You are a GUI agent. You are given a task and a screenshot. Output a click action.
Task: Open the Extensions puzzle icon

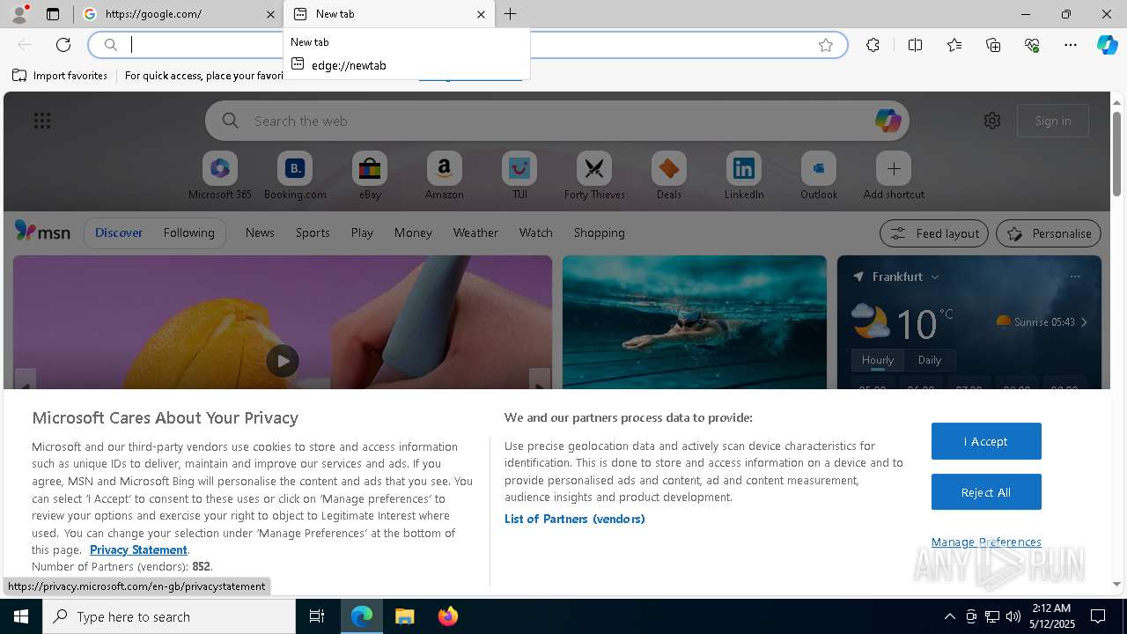pos(873,45)
